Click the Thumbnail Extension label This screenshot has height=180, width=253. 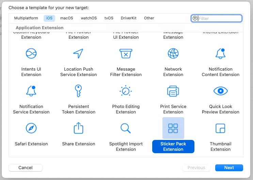coord(221,146)
